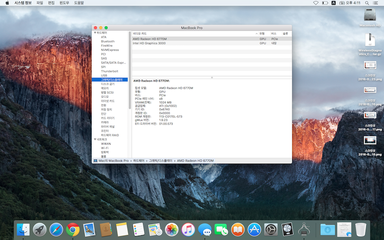Launch Google Chrome from the dock
Image resolution: width=384 pixels, height=240 pixels.
(73, 229)
